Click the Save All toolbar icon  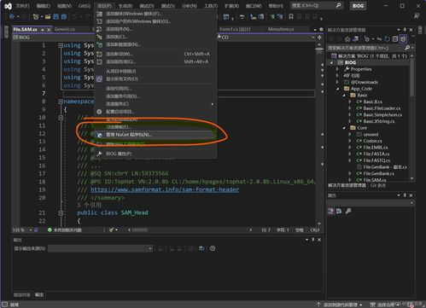(x=63, y=17)
